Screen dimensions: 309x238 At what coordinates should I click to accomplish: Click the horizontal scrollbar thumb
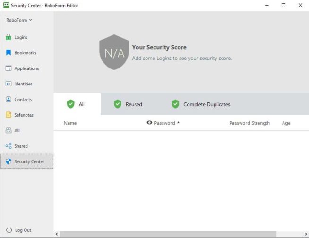pos(168,234)
